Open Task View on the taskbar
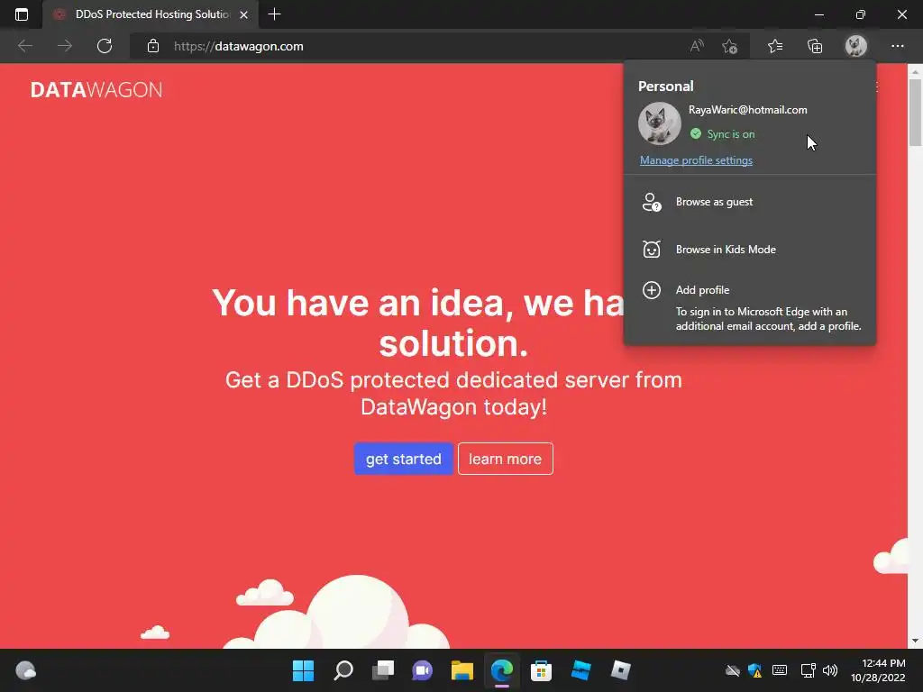This screenshot has height=692, width=923. [382, 670]
